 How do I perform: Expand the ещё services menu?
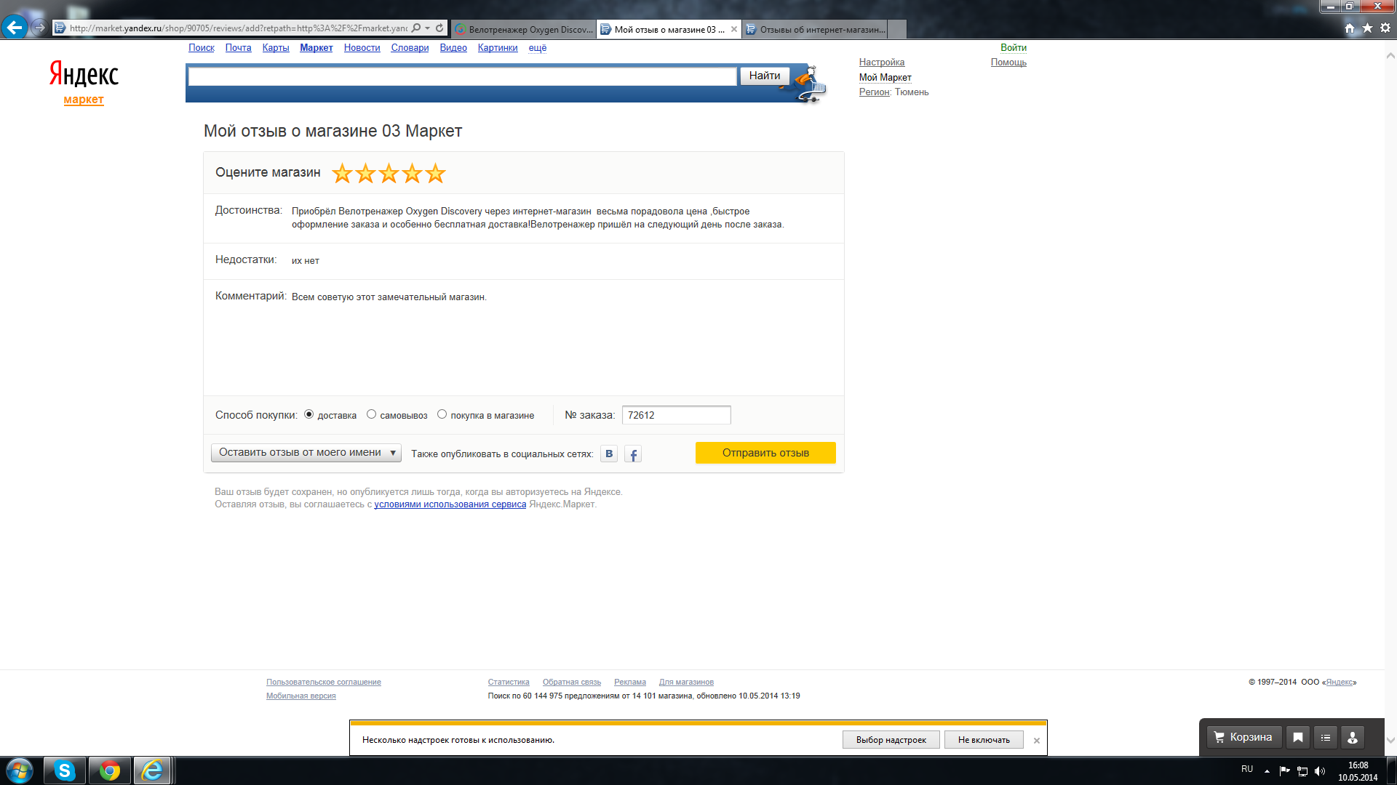pyautogui.click(x=538, y=48)
